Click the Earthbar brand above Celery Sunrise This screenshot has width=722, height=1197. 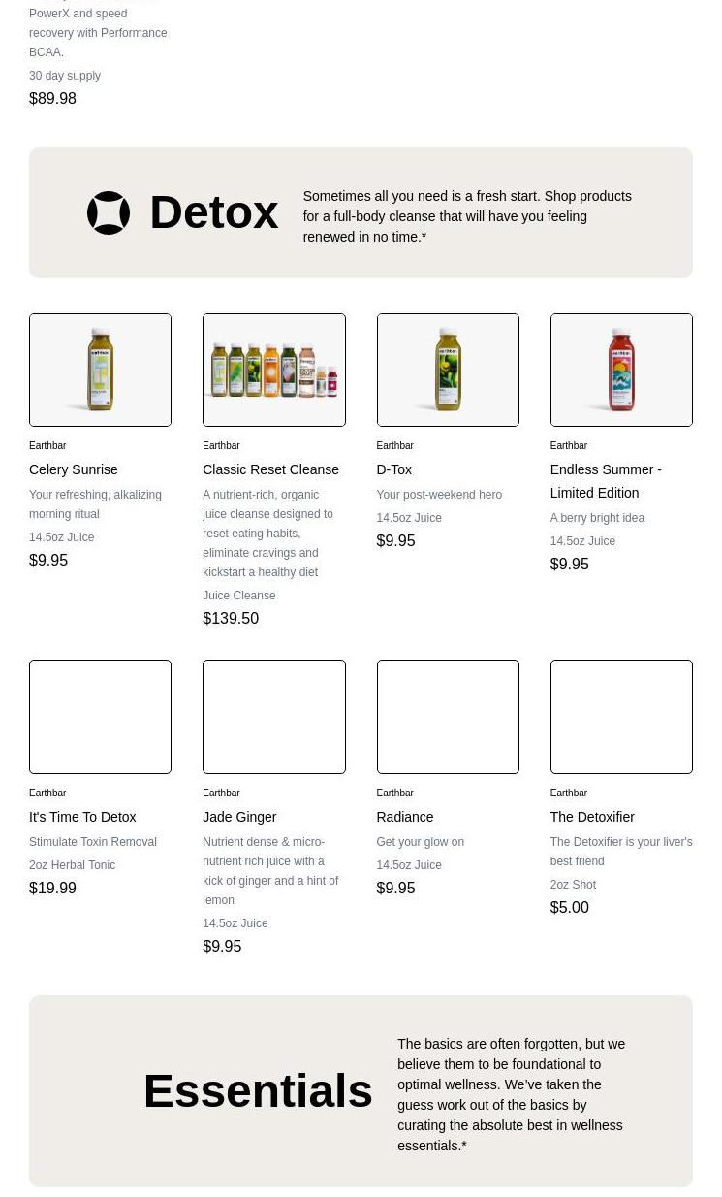(x=47, y=445)
